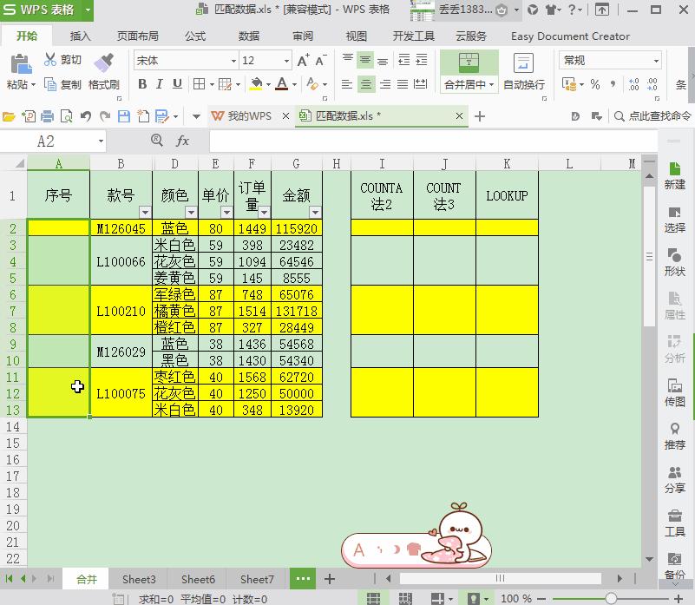This screenshot has width=695, height=605.
Task: Switch to the Sheet3 worksheet tab
Action: tap(139, 578)
